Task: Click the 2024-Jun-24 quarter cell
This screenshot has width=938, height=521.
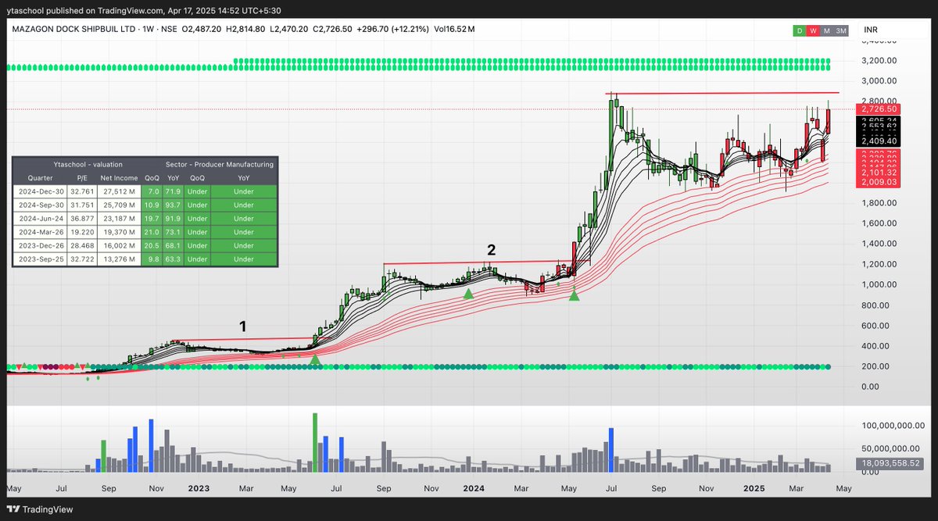Action: pos(40,218)
